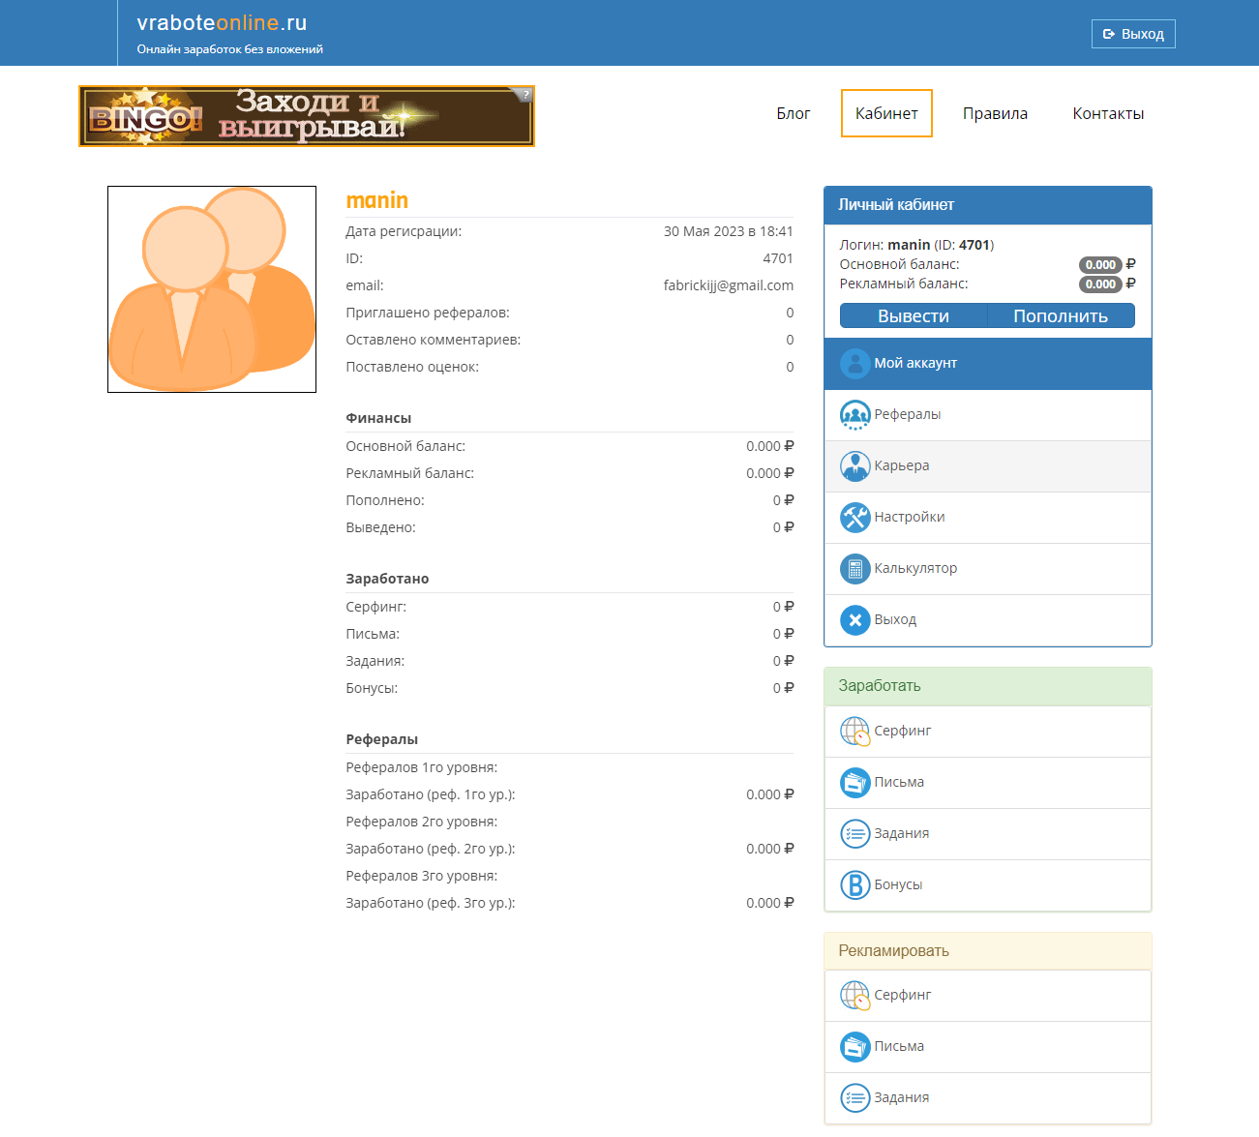Viewport: 1259px width, 1137px height.
Task: Click the Выход button in header
Action: [1133, 34]
